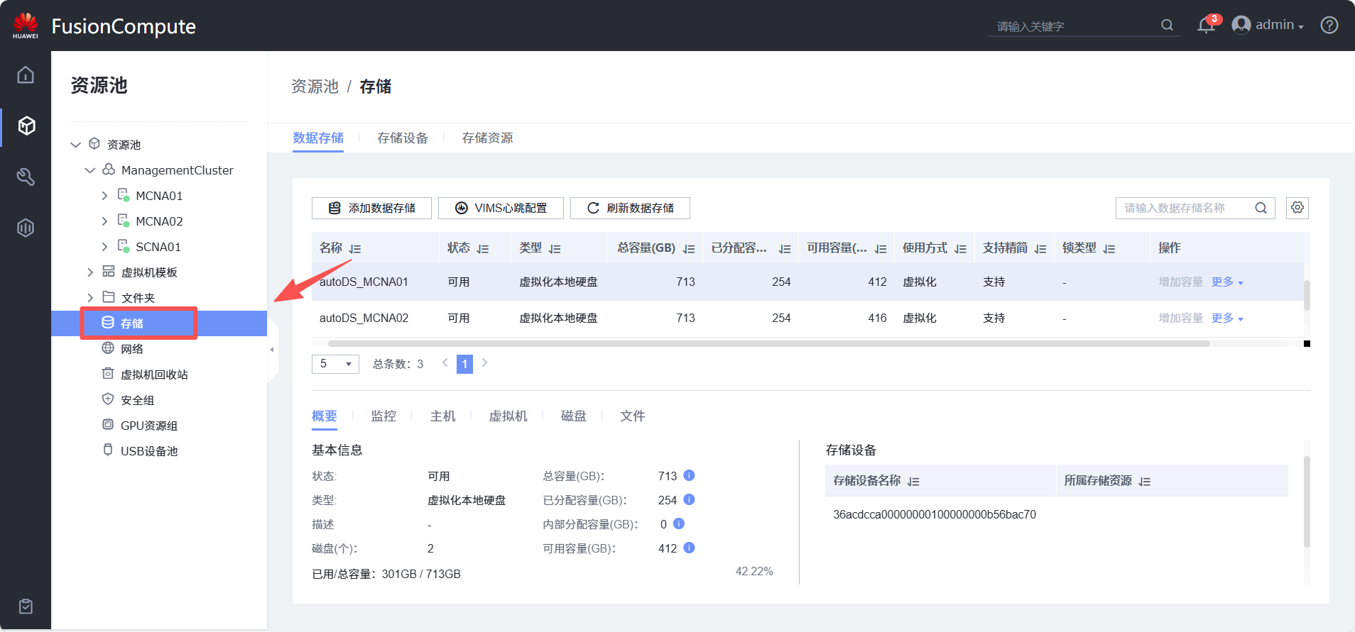Image resolution: width=1355 pixels, height=632 pixels.
Task: Select 网络 in the tree
Action: click(132, 349)
